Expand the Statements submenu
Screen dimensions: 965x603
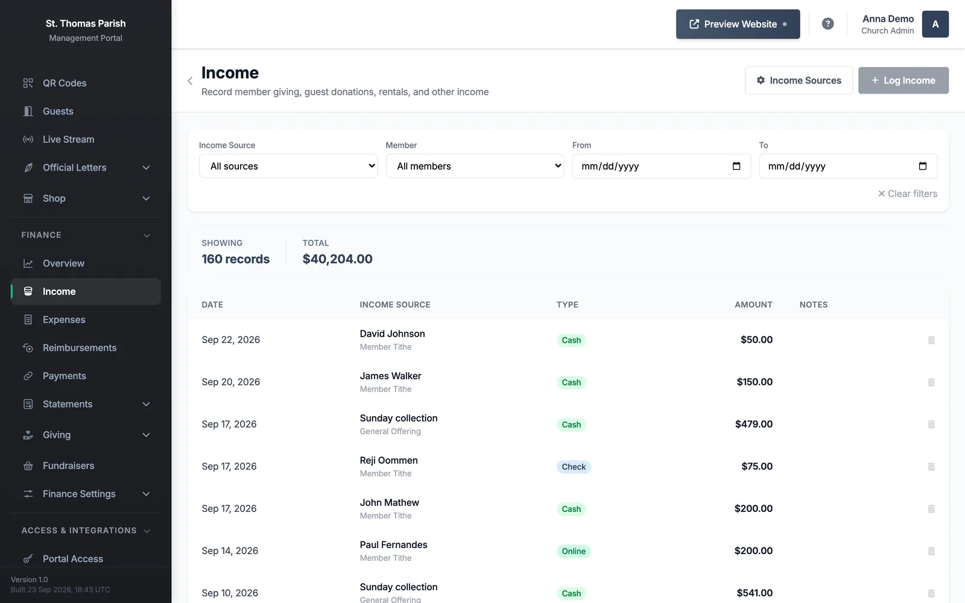(x=146, y=404)
